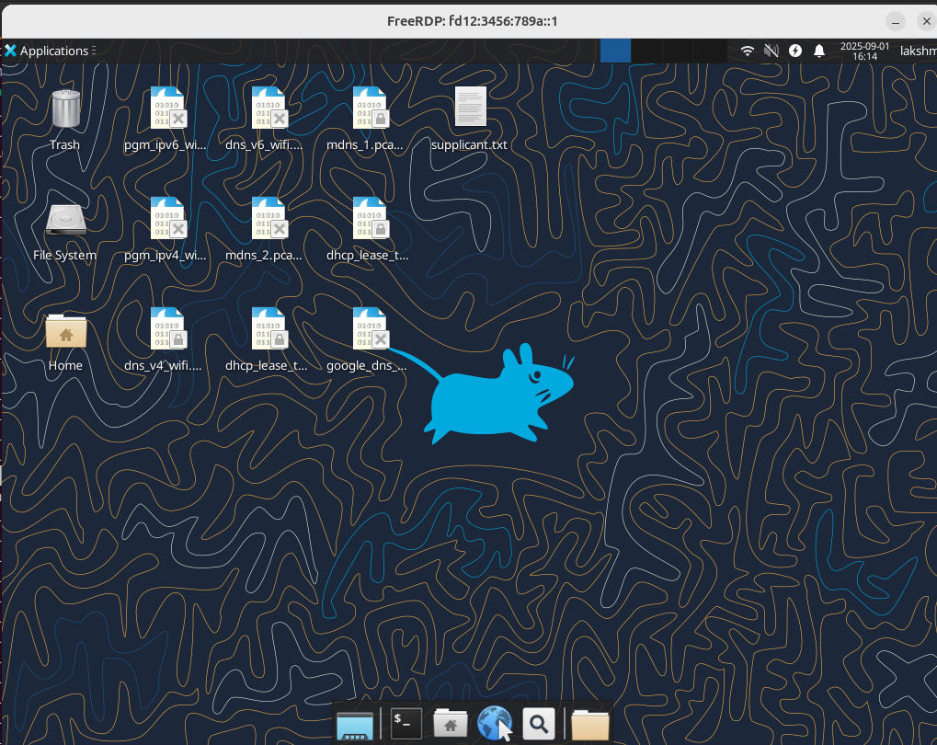Image resolution: width=937 pixels, height=745 pixels.
Task: Open Application Finder magnifier in dock
Action: pyautogui.click(x=539, y=723)
